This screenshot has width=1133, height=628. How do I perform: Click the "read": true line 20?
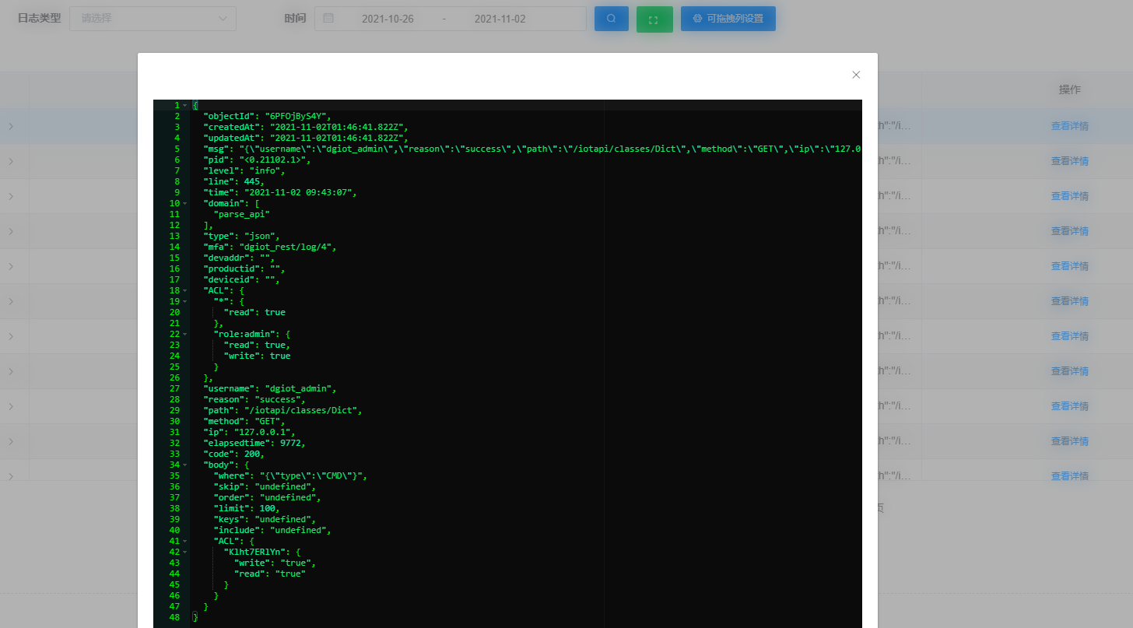pos(254,312)
